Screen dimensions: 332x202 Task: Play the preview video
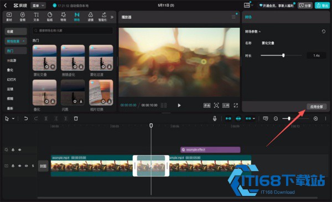click(x=179, y=105)
